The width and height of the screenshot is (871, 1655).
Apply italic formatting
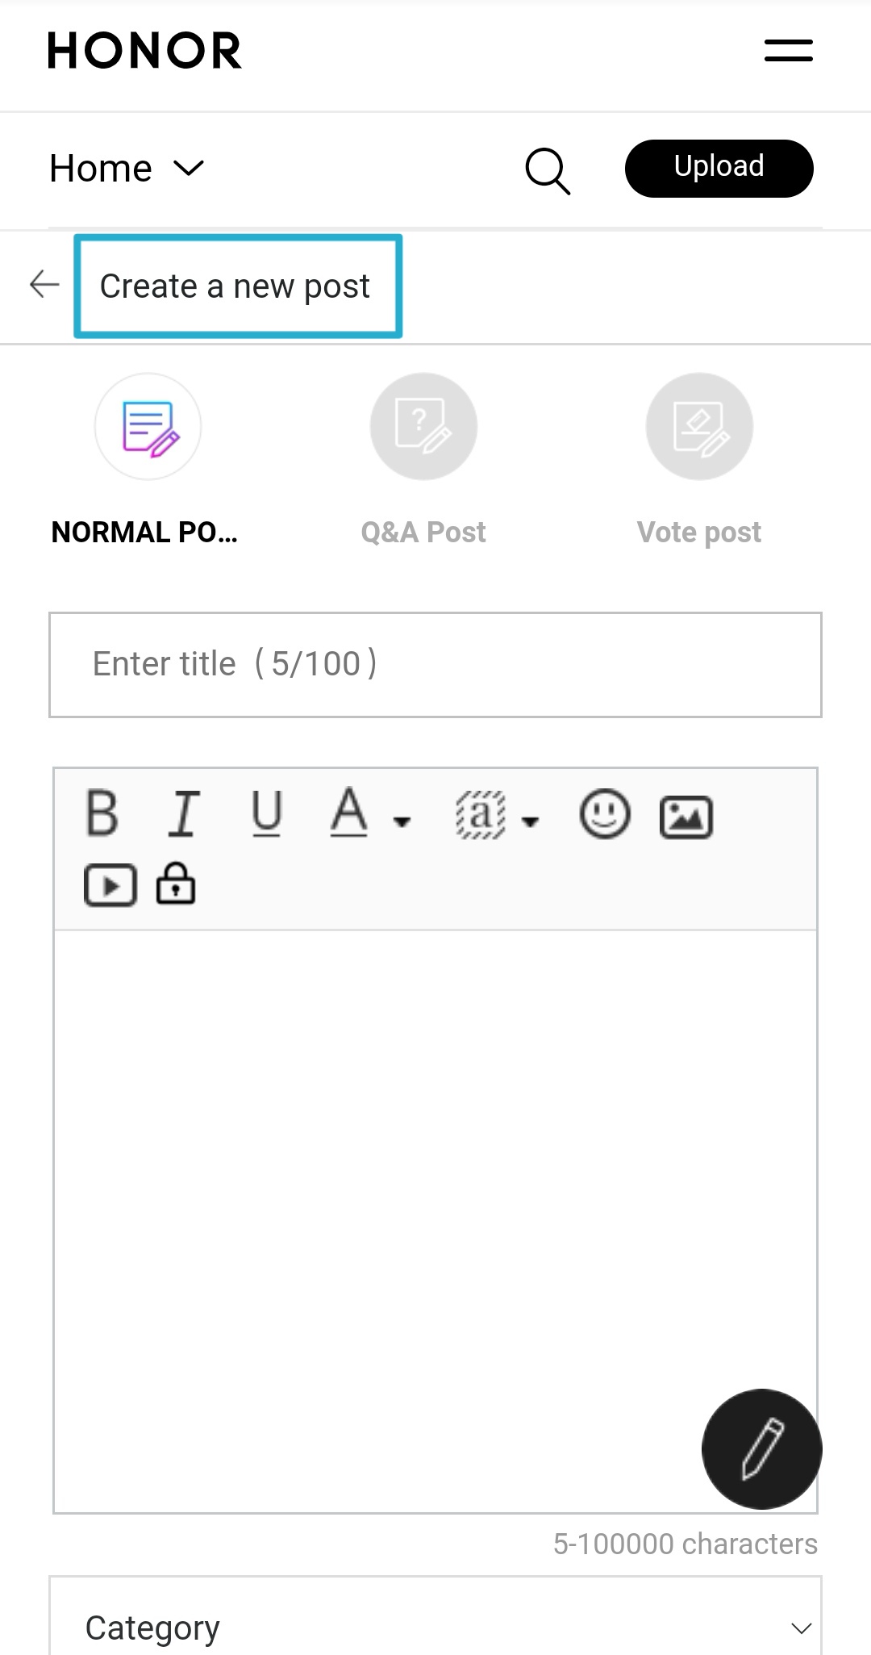point(184,813)
